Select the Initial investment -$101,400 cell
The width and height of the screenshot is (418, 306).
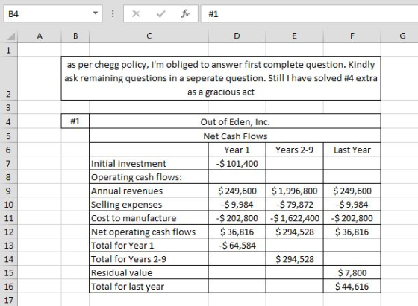point(237,163)
